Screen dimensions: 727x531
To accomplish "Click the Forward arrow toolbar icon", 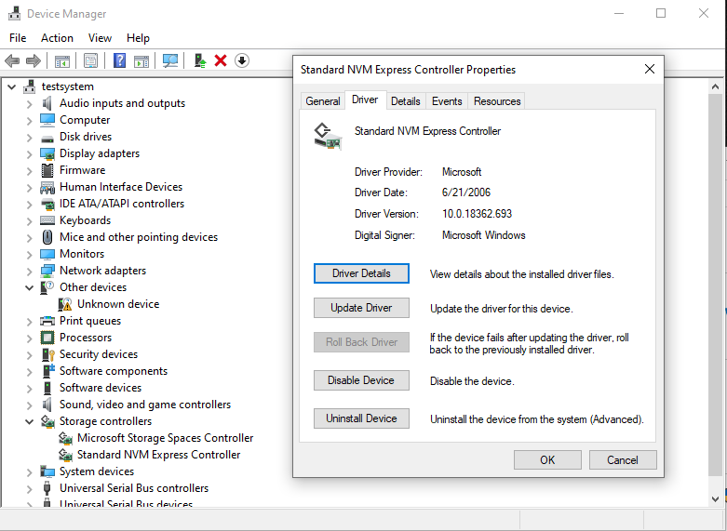I will [33, 60].
